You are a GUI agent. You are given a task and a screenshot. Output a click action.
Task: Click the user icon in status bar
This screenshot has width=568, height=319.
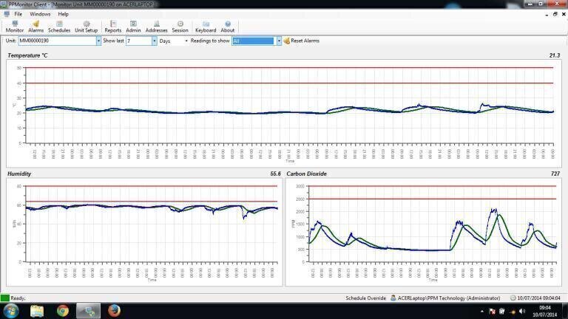(393, 298)
